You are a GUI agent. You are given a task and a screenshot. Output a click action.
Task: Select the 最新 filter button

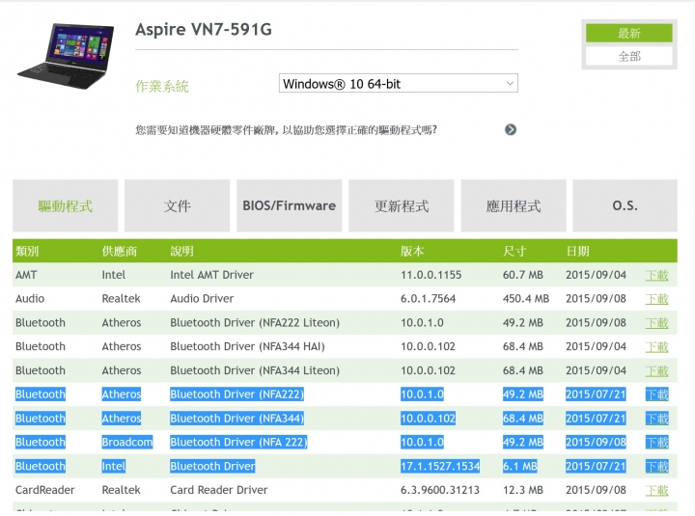point(628,33)
